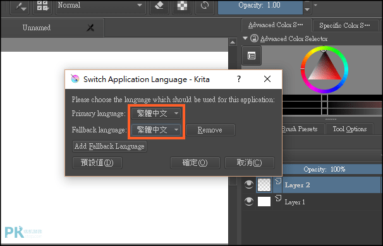Open the color selector settings icon
This screenshot has height=246, width=383.
[x=252, y=56]
